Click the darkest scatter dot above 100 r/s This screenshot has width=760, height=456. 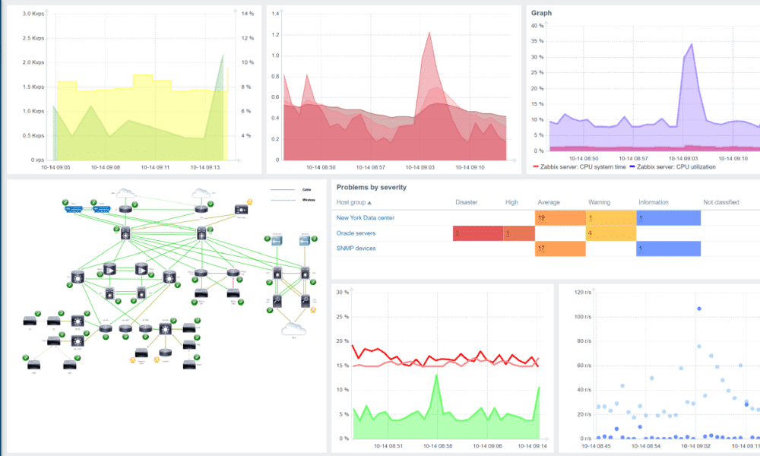[x=699, y=309]
